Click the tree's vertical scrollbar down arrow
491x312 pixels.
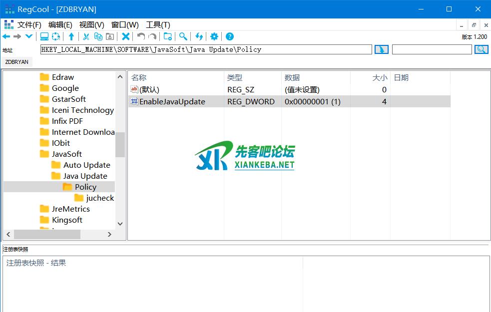120,224
